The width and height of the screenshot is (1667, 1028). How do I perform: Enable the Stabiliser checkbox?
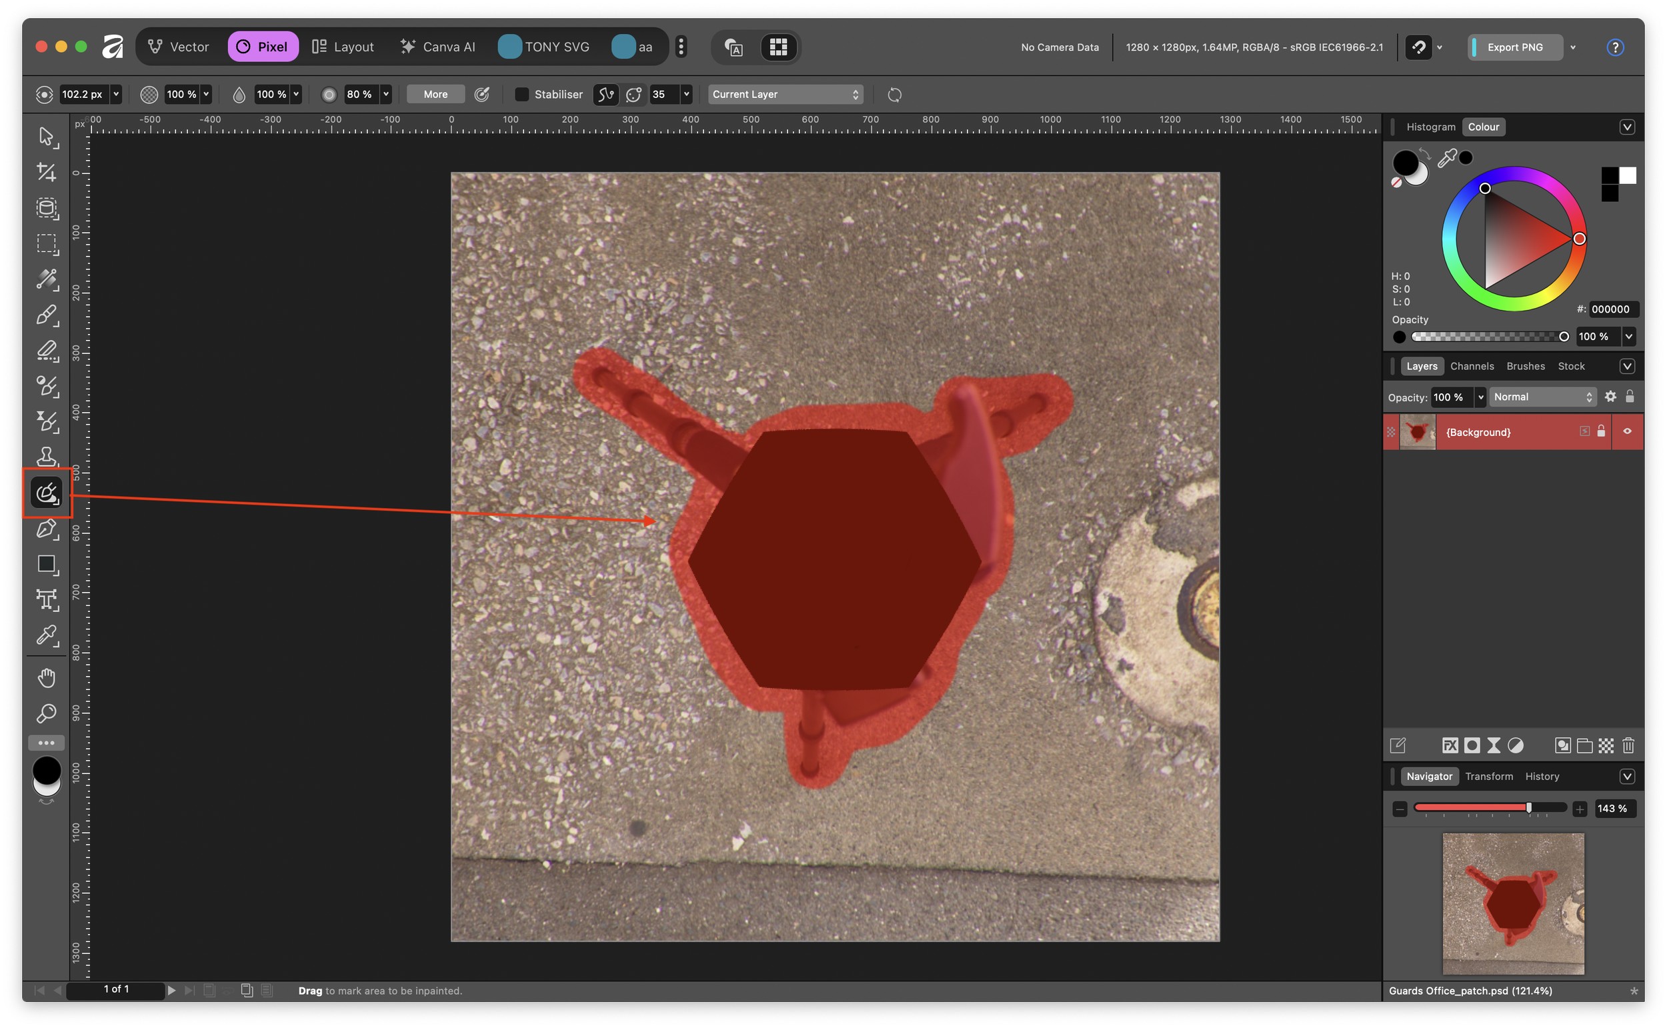coord(521,95)
